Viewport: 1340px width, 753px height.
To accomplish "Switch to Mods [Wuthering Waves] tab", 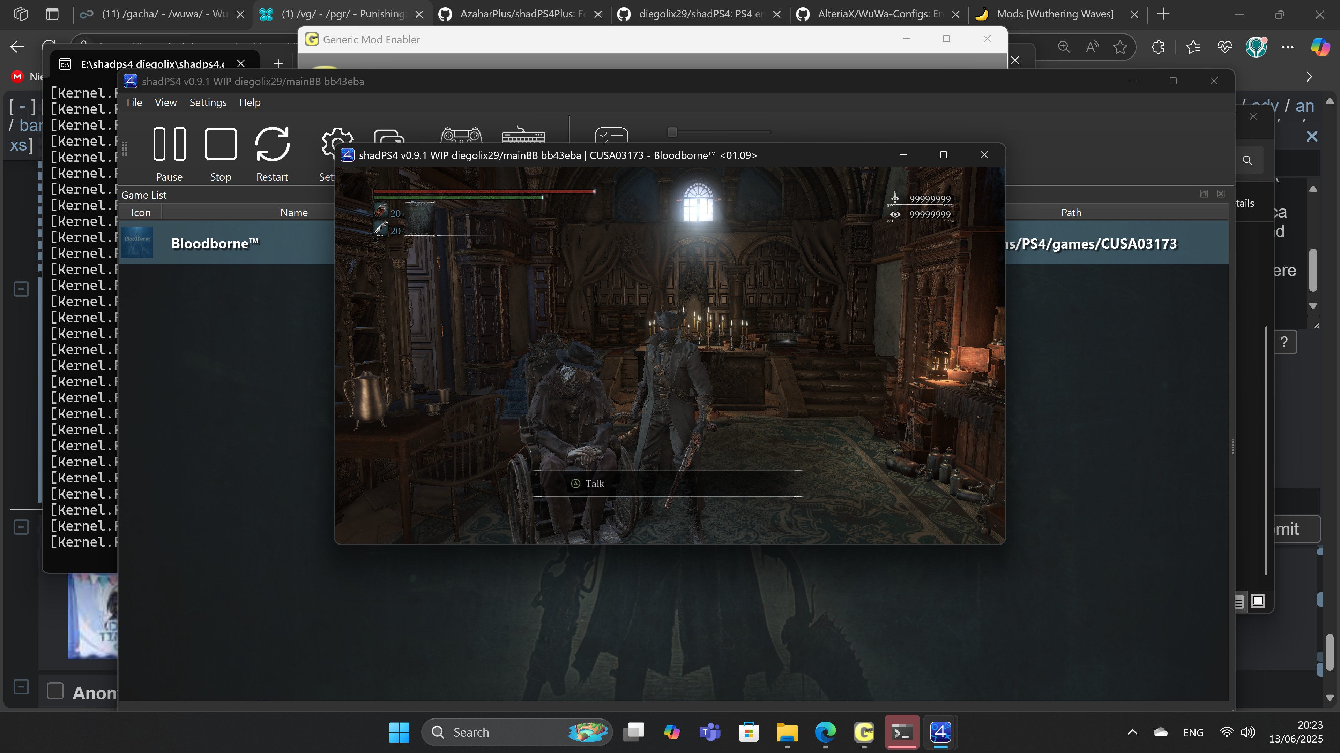I will [x=1057, y=14].
